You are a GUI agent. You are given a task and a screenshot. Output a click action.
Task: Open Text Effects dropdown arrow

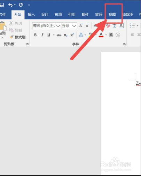click(x=85, y=35)
